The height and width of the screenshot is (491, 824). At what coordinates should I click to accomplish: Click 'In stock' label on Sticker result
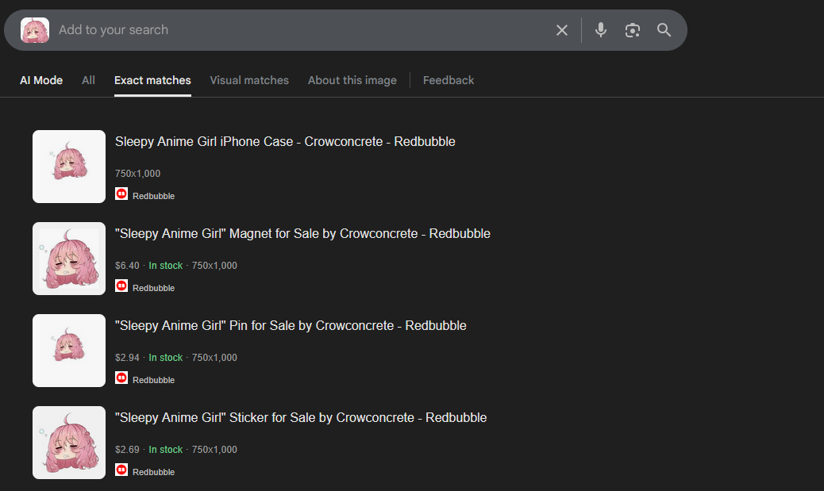coord(166,450)
